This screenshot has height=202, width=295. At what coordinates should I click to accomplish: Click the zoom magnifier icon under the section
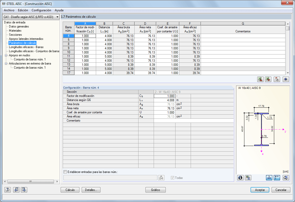pos(285,178)
